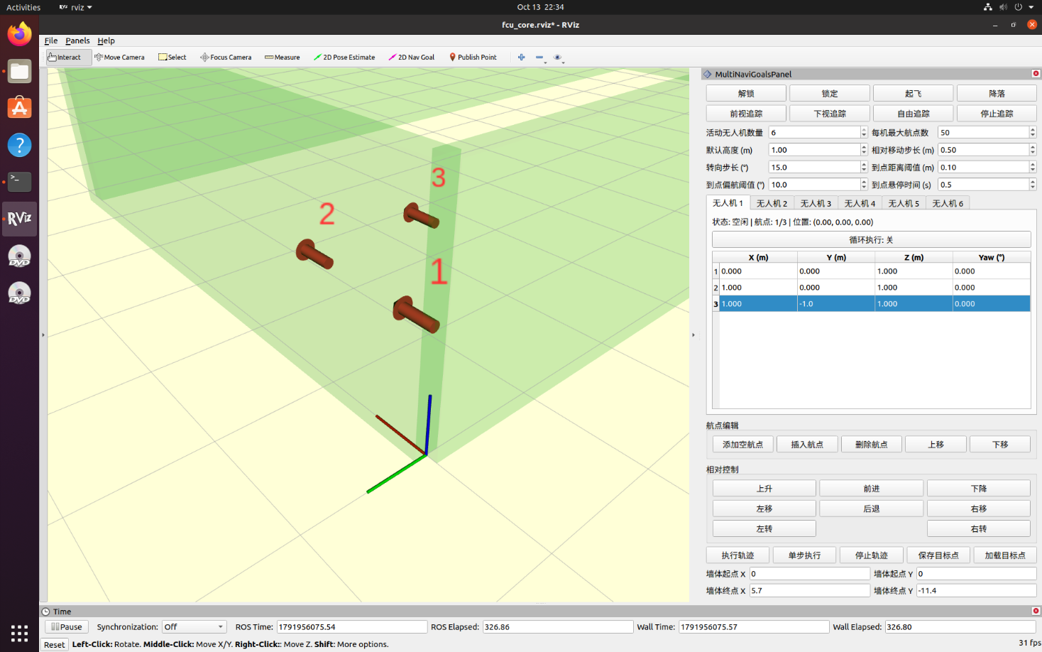The width and height of the screenshot is (1042, 652).
Task: Open the Help menu
Action: point(106,40)
